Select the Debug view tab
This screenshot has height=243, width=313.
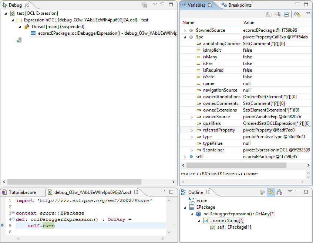[x=15, y=5]
